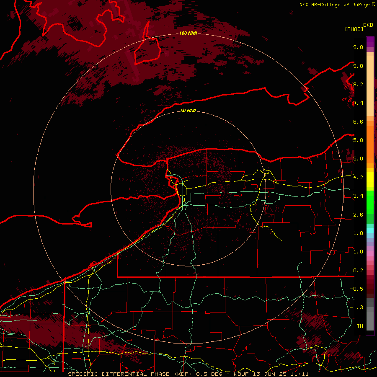Viewport: 377px width, 377px height.
Task: Click the -0.5 scale value
Action: (x=356, y=289)
